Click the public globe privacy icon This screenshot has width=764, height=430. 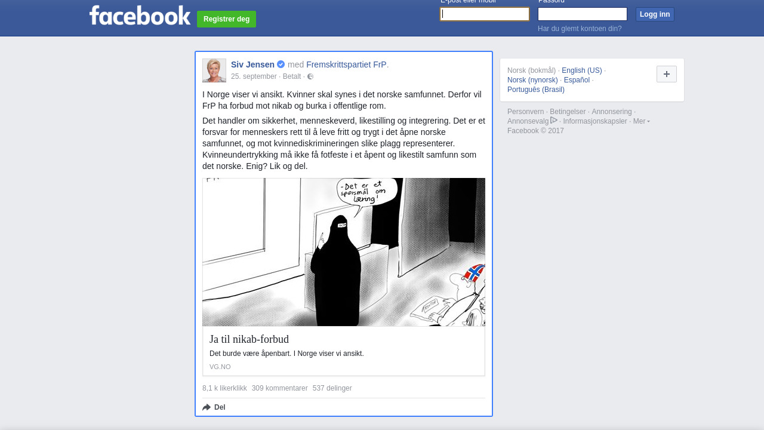click(x=310, y=76)
